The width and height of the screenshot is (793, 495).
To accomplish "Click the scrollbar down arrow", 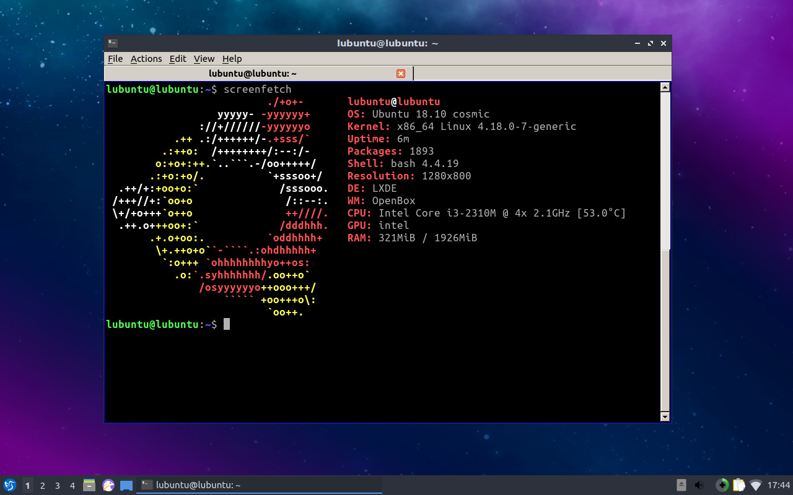I will [665, 416].
